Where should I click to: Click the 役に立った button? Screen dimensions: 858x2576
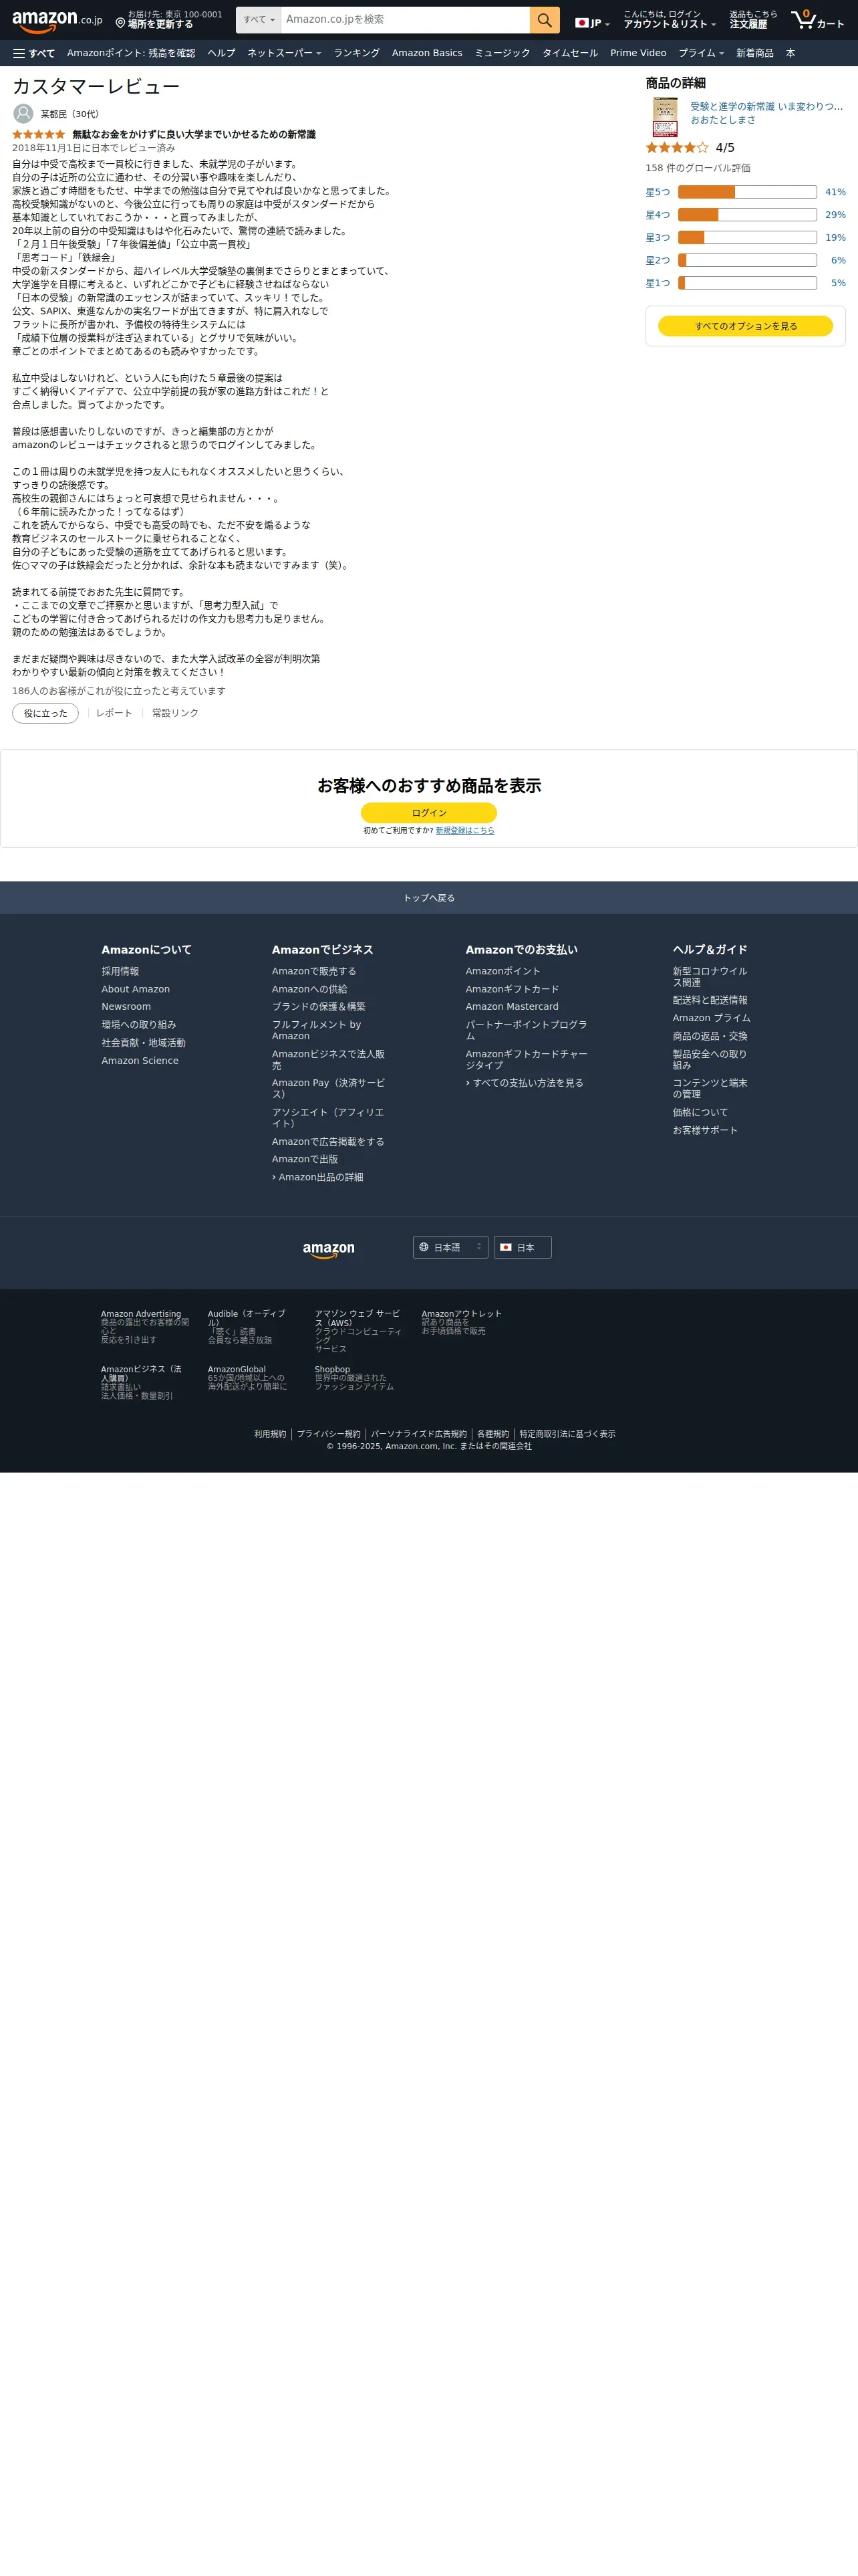coord(45,713)
